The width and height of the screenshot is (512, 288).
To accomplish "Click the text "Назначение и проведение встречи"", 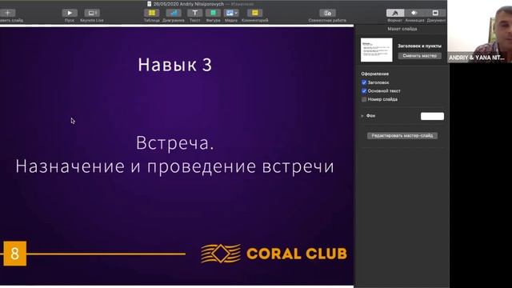I will [x=174, y=166].
